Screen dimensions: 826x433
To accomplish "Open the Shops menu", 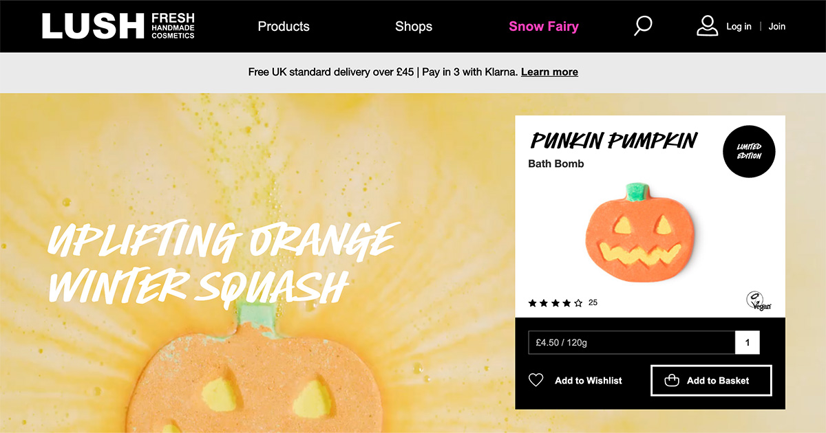I will (x=414, y=26).
